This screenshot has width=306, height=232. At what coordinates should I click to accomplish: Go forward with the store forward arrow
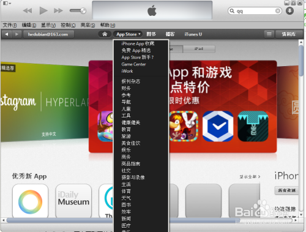[17, 34]
